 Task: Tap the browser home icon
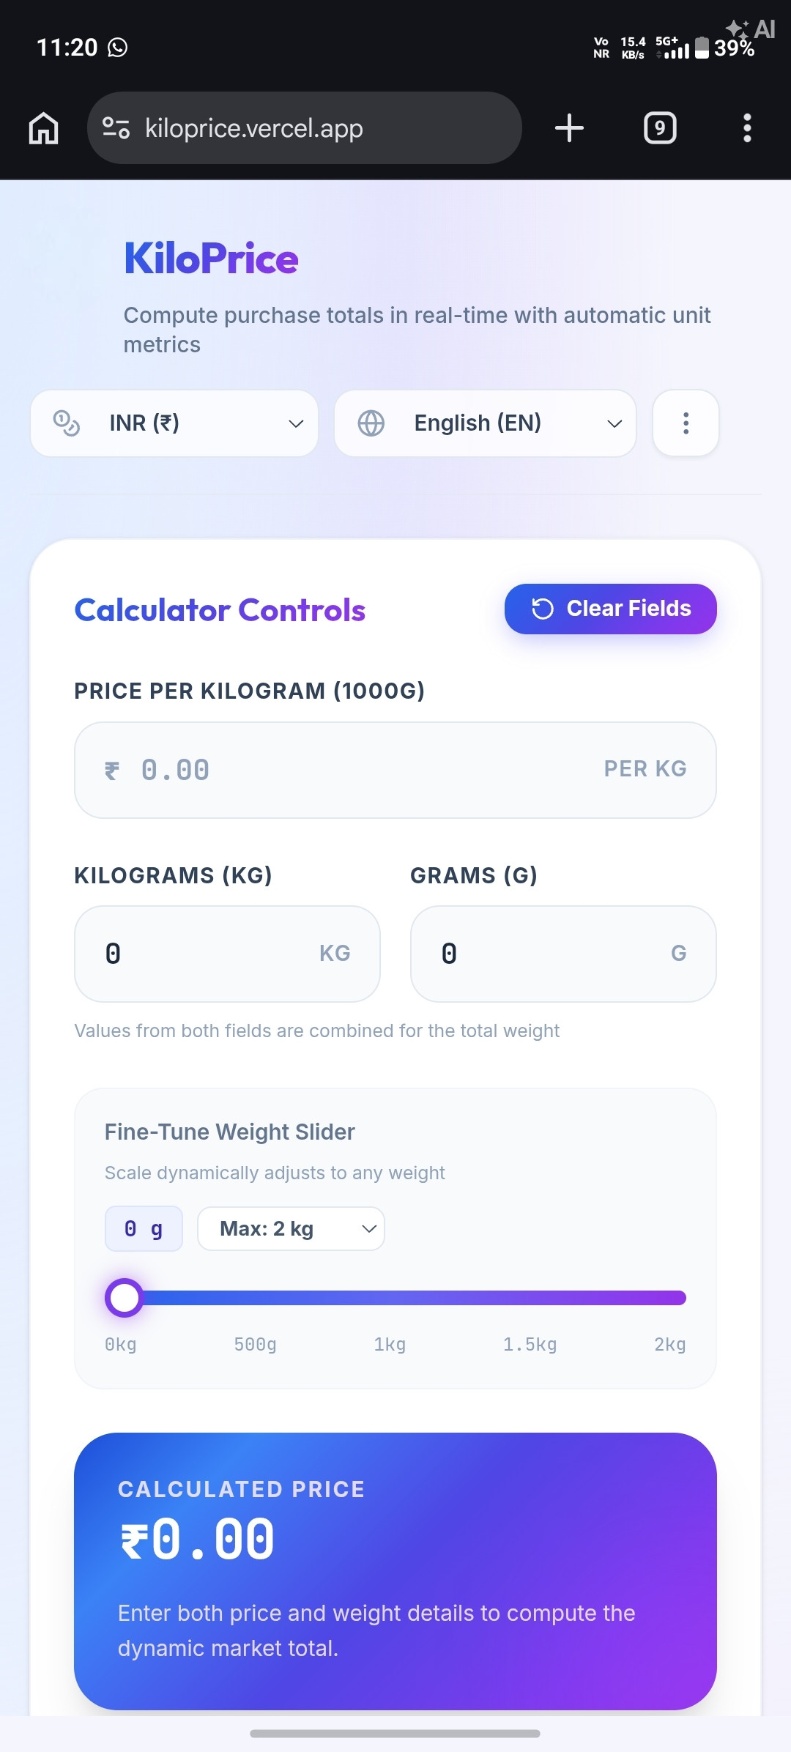point(44,128)
